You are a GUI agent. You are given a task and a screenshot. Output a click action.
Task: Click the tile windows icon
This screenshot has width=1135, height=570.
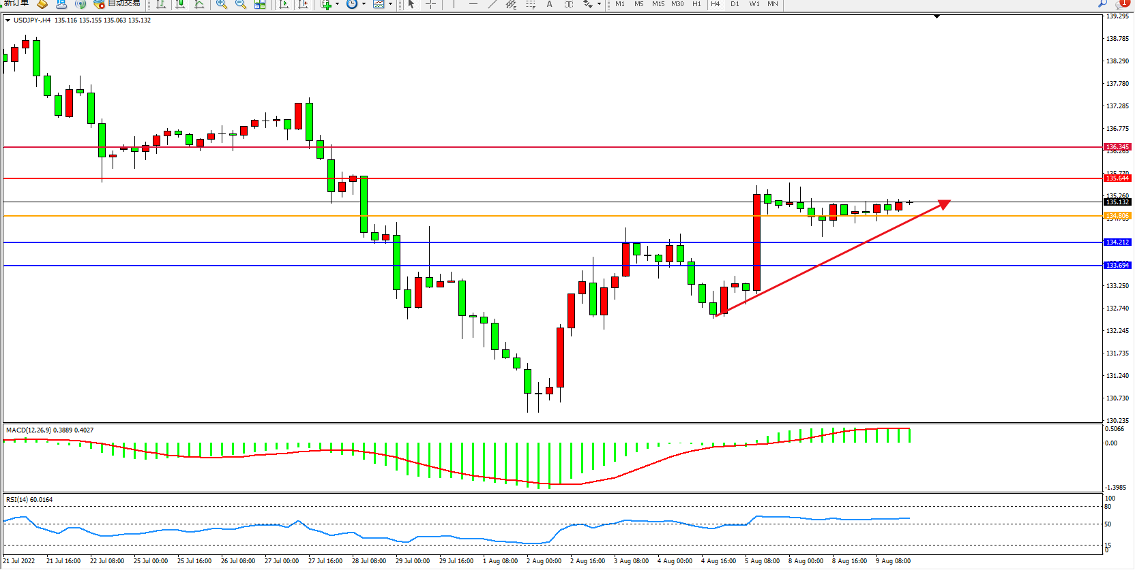[260, 4]
